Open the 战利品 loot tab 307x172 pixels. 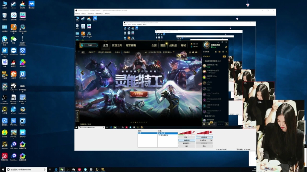[x=173, y=46]
